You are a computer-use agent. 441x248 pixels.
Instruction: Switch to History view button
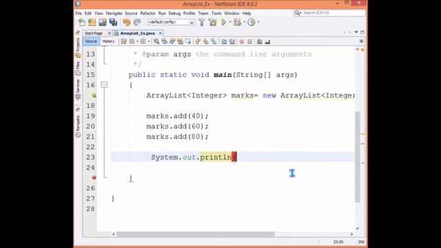(x=108, y=41)
